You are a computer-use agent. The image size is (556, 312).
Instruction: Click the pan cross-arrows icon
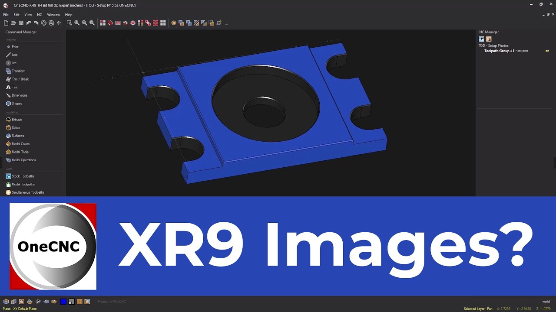59,23
